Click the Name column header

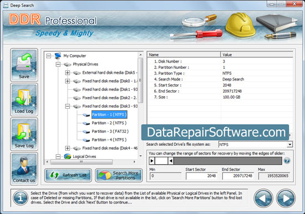click(x=184, y=55)
